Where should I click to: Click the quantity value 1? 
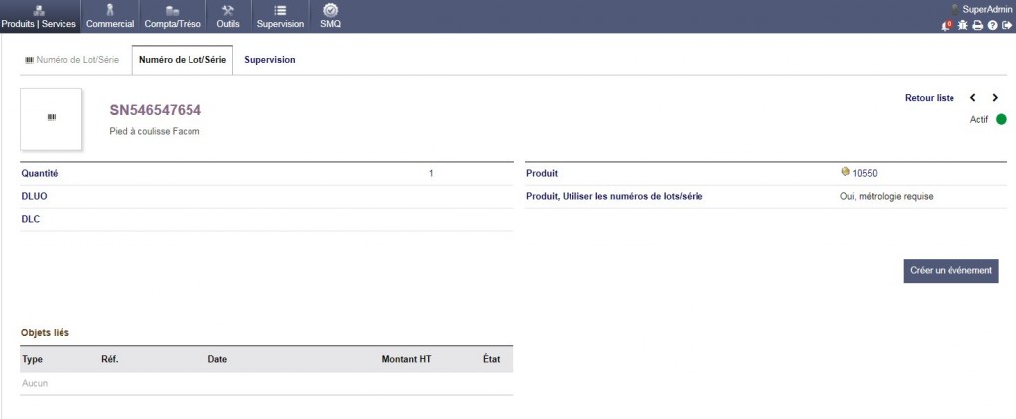(431, 174)
